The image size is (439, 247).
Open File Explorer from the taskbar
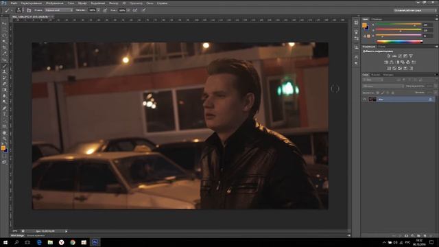click(x=50, y=242)
